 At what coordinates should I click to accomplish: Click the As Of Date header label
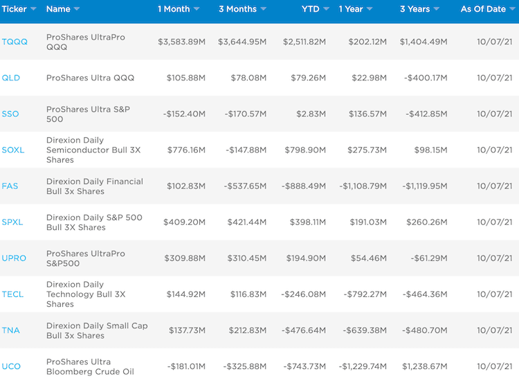483,9
